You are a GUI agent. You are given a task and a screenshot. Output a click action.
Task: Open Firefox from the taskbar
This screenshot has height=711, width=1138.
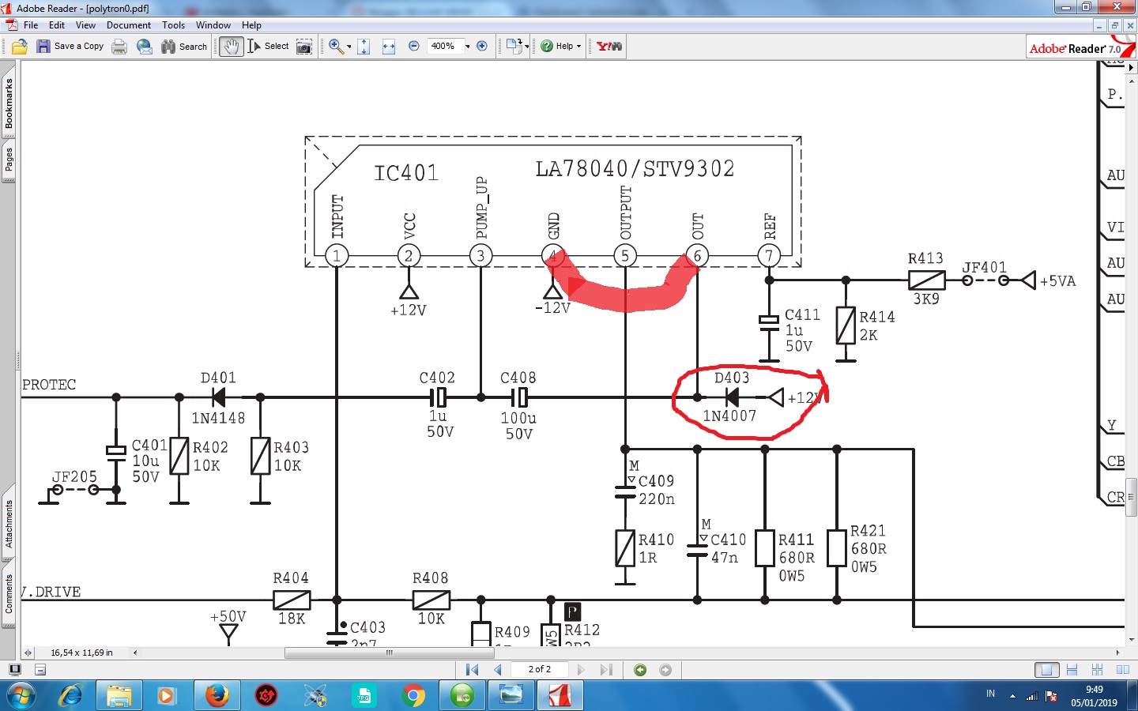217,695
